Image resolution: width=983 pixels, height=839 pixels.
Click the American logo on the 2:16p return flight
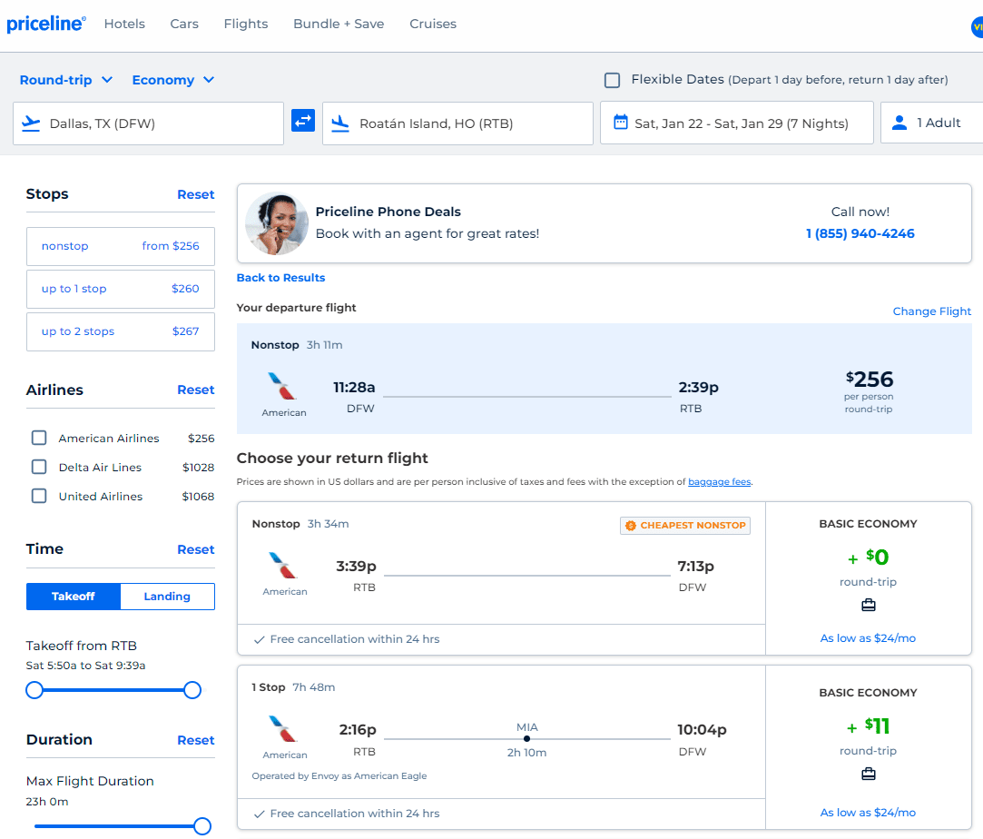[283, 728]
